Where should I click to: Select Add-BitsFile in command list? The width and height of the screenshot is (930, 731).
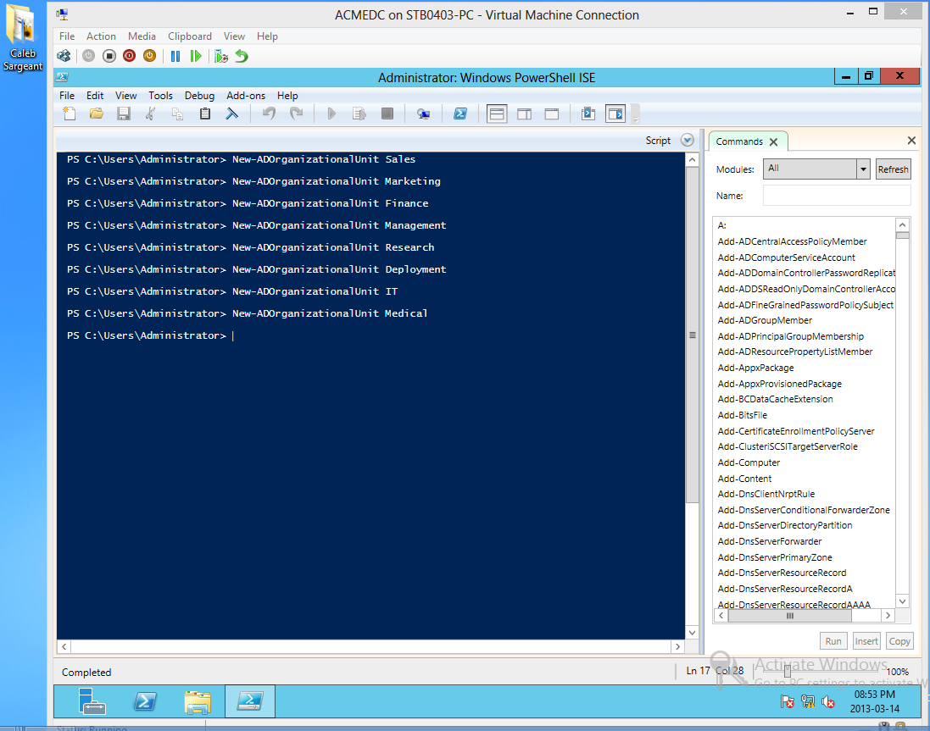coord(742,415)
